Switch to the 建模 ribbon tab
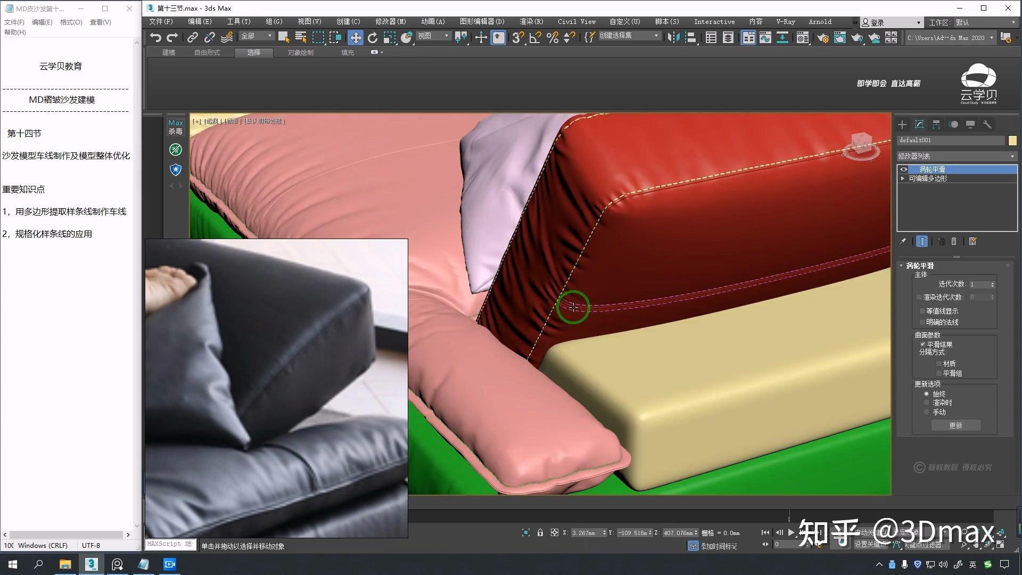The image size is (1022, 575). point(168,52)
